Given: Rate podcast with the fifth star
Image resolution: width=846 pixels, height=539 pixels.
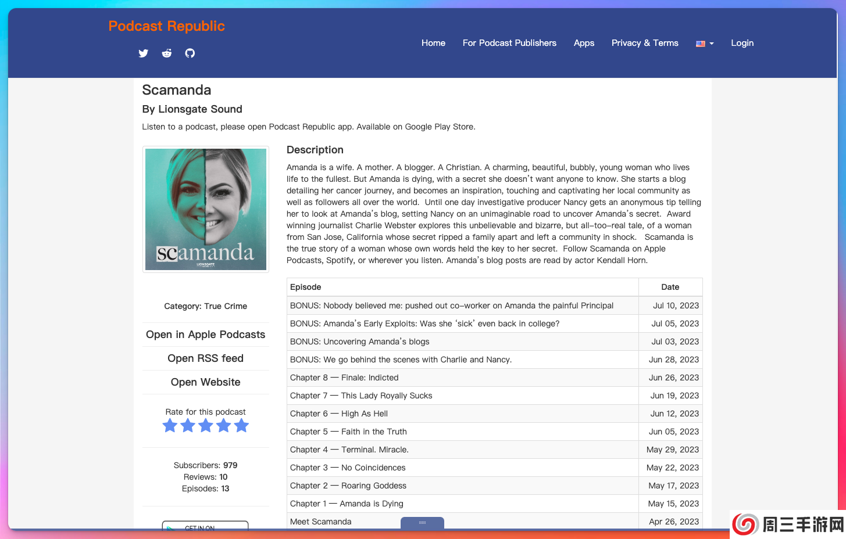Looking at the screenshot, I should tap(242, 426).
